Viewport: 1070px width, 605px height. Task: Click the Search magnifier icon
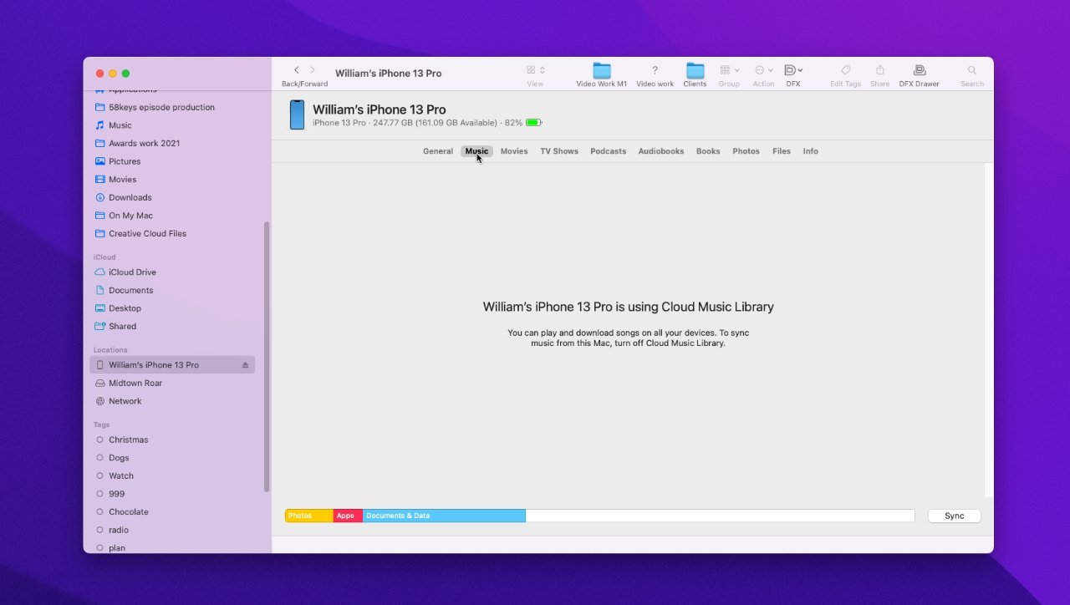tap(971, 70)
